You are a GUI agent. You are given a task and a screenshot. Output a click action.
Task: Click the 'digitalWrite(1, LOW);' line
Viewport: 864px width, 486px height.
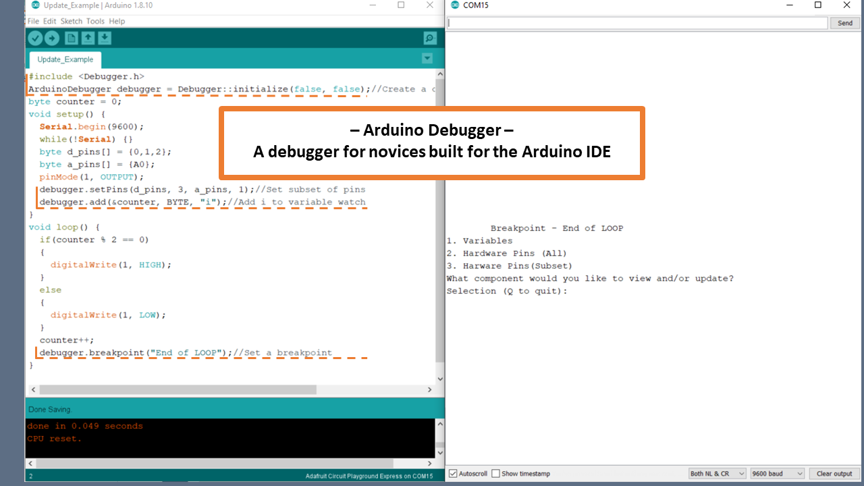point(108,315)
